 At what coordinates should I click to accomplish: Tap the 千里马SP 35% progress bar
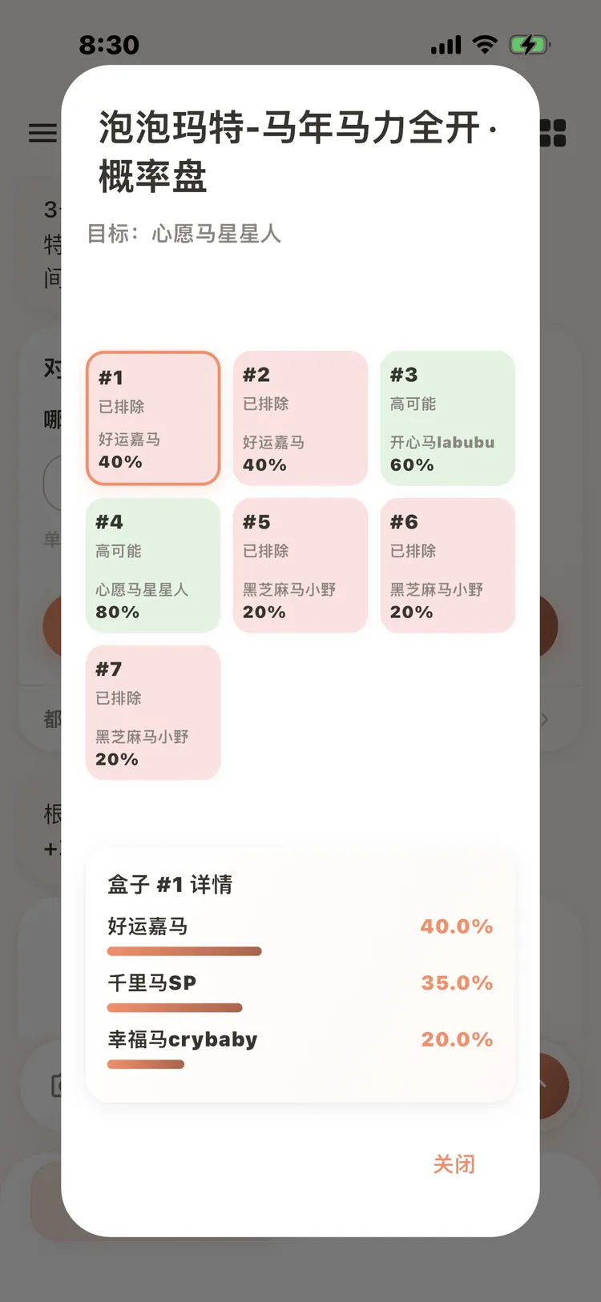175,1007
